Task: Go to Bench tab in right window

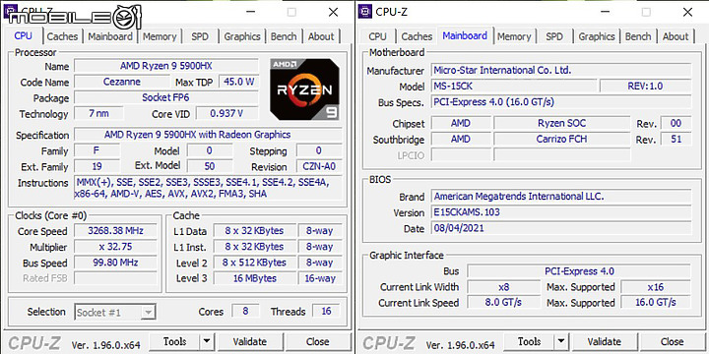Action: click(638, 36)
